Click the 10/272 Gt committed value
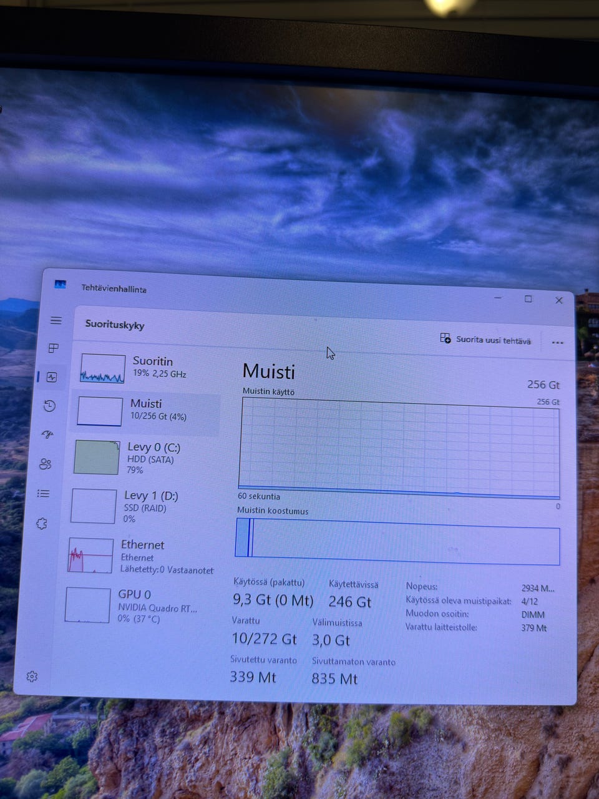The width and height of the screenshot is (599, 799). (264, 639)
